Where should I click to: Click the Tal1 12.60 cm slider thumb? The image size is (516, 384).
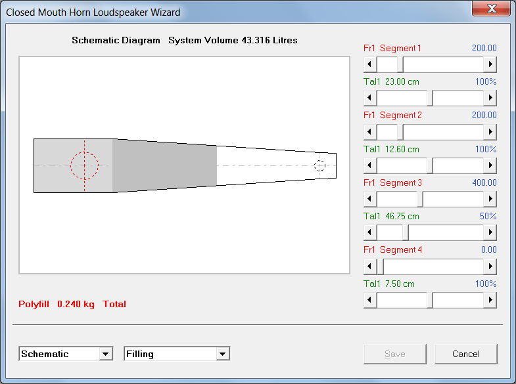pos(430,165)
